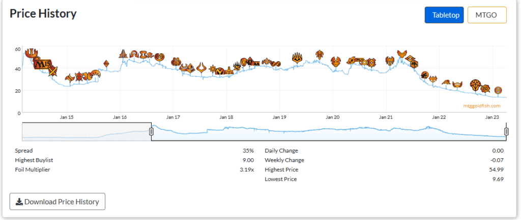Click the right handle of the range navigator
521x220 pixels.
pos(506,132)
